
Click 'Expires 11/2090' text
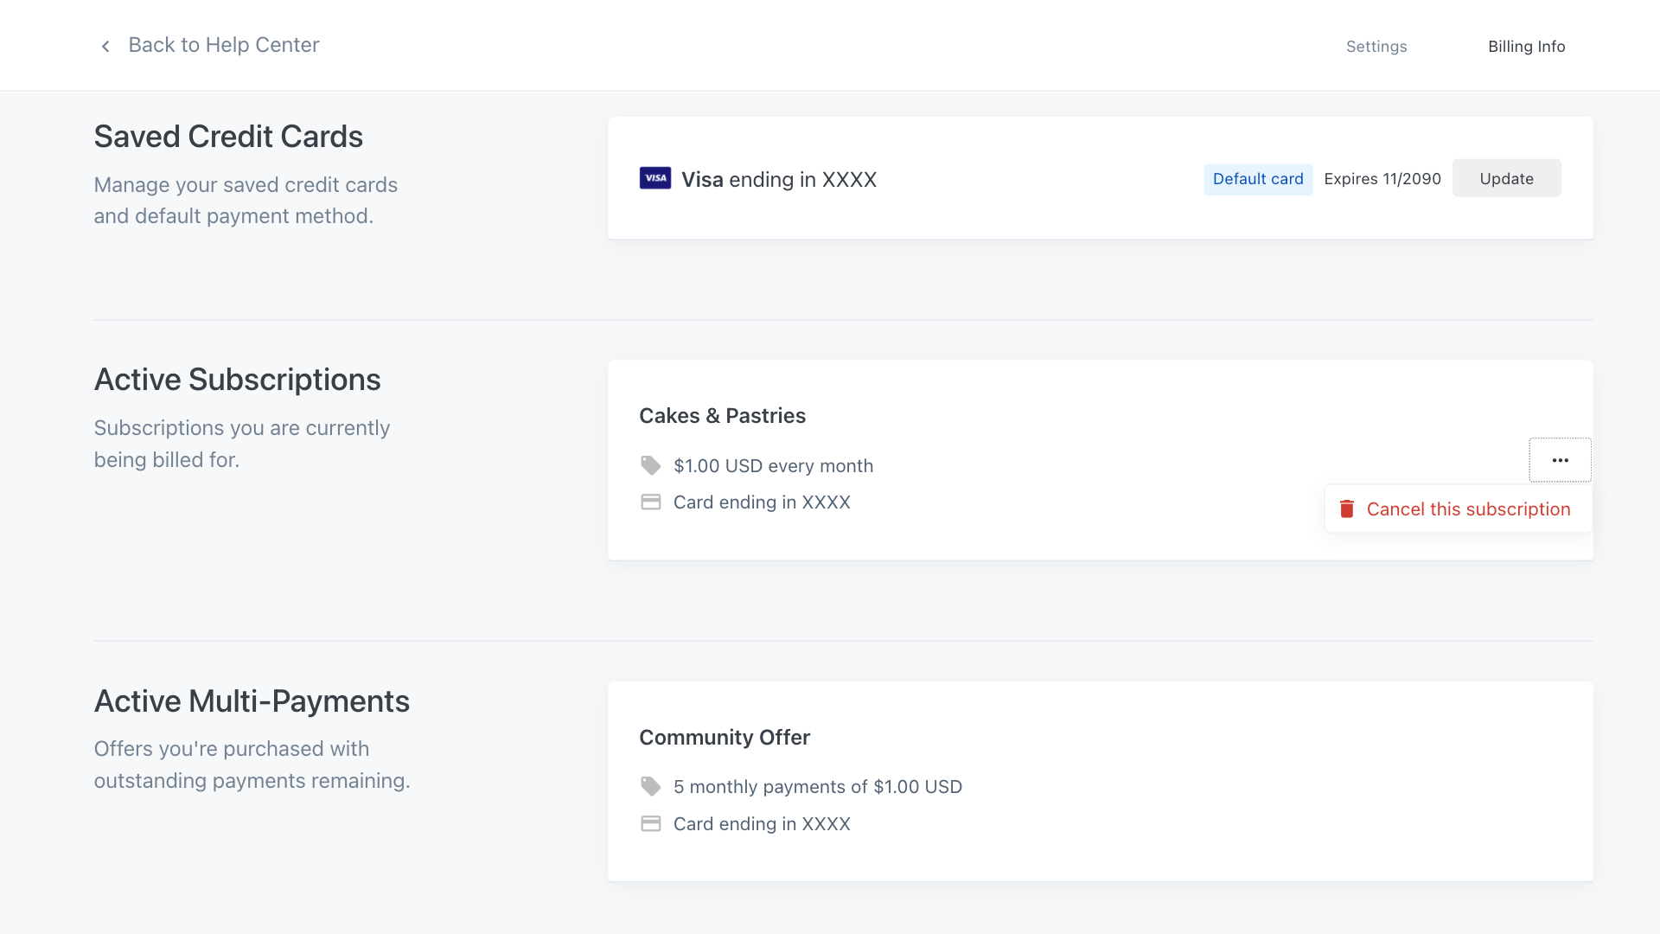(x=1382, y=179)
